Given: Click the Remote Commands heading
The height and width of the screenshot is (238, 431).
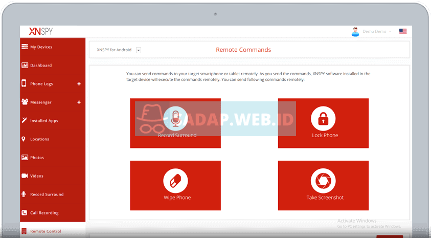Looking at the screenshot, I should tap(243, 50).
